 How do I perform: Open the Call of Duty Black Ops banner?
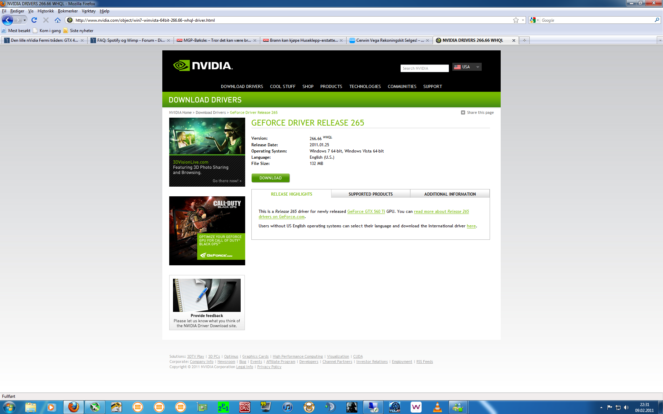pos(207,230)
